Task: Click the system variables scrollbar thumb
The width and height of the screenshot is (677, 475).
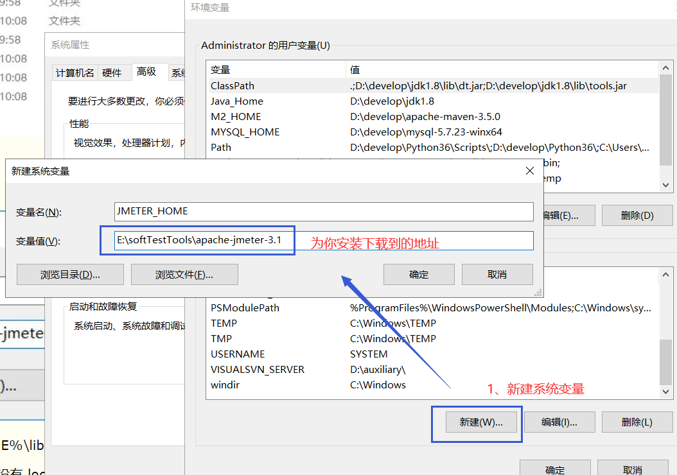Action: pyautogui.click(x=666, y=361)
